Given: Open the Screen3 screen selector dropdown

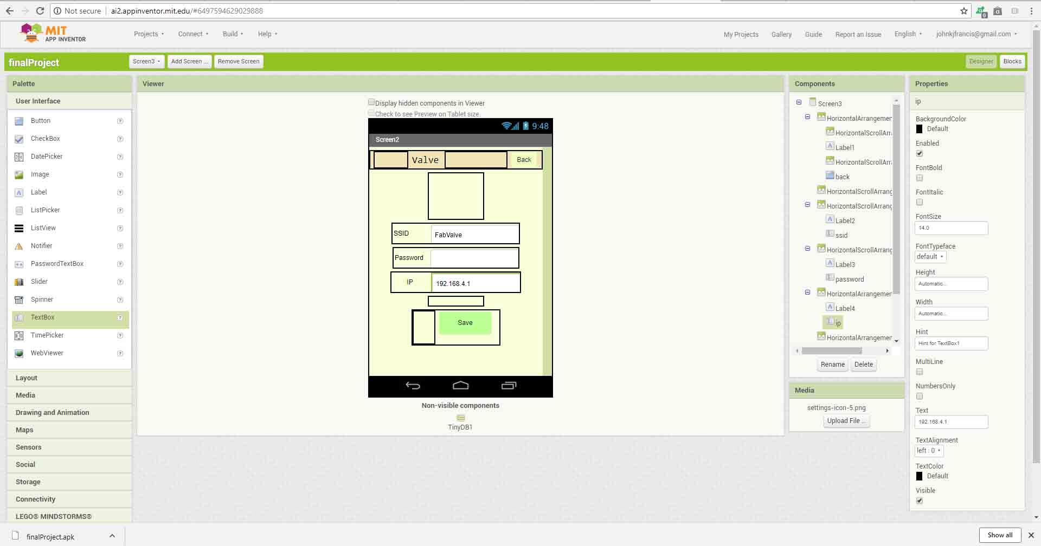Looking at the screenshot, I should pos(146,61).
